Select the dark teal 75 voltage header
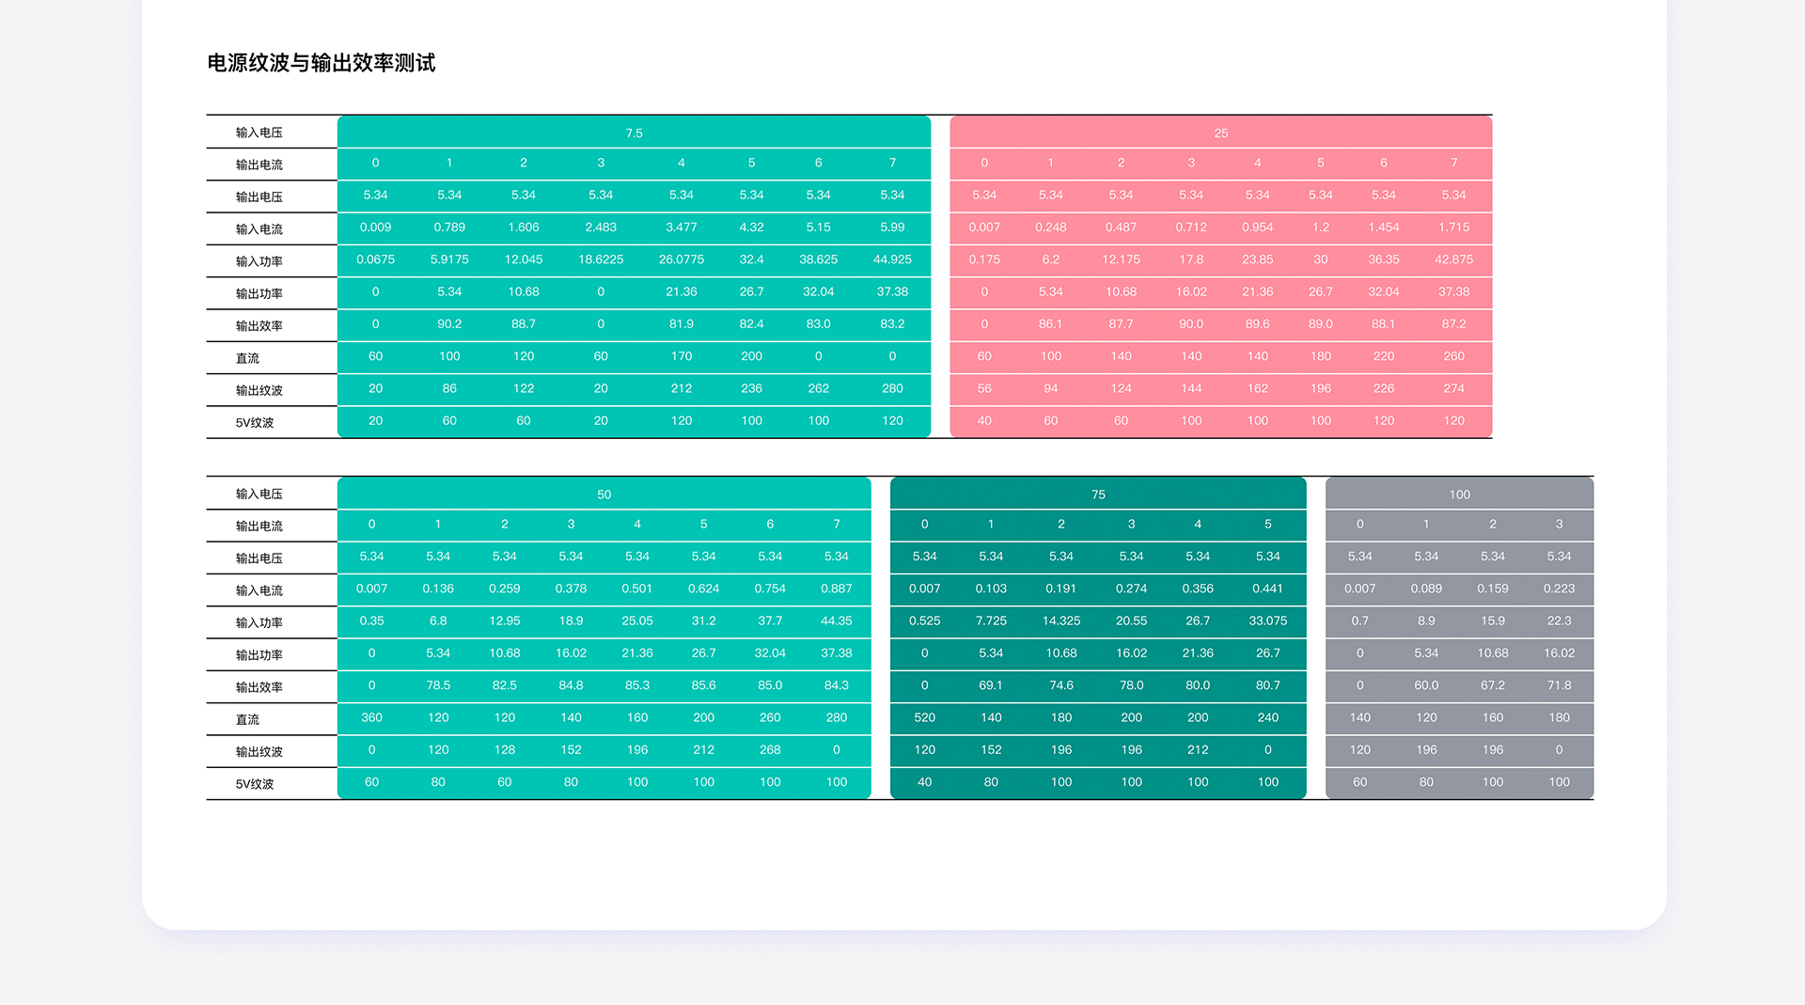This screenshot has width=1805, height=1005. click(1098, 494)
